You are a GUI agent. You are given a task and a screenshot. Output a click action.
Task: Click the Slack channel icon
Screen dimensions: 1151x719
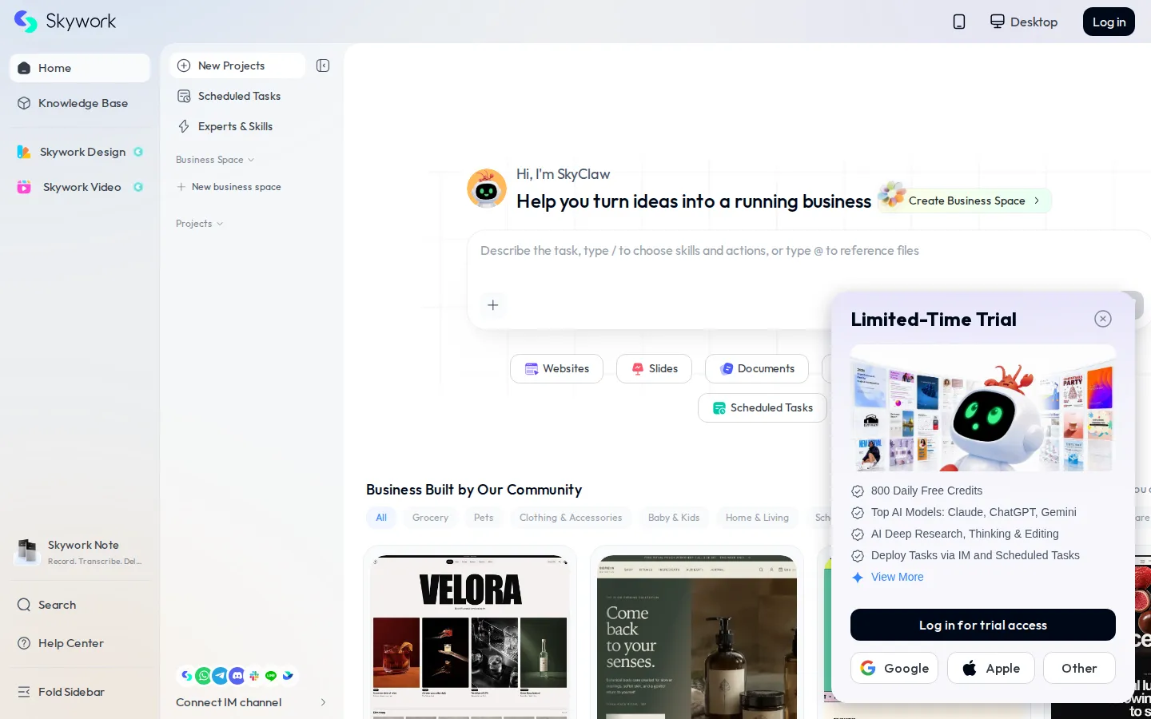pos(254,676)
